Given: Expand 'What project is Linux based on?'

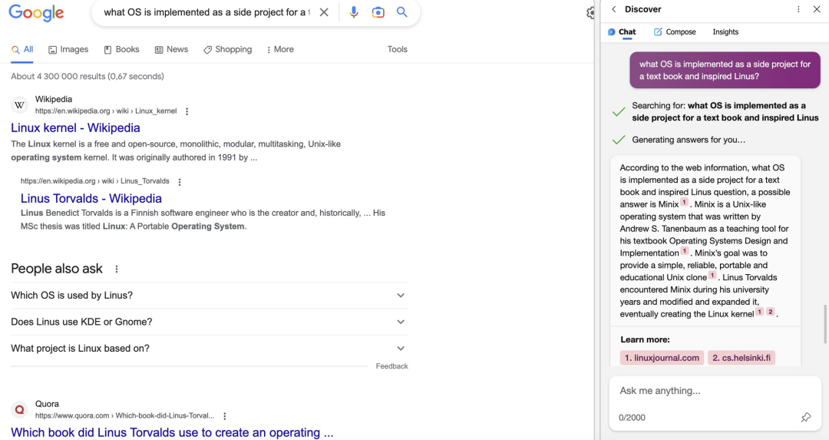Looking at the screenshot, I should [210, 348].
